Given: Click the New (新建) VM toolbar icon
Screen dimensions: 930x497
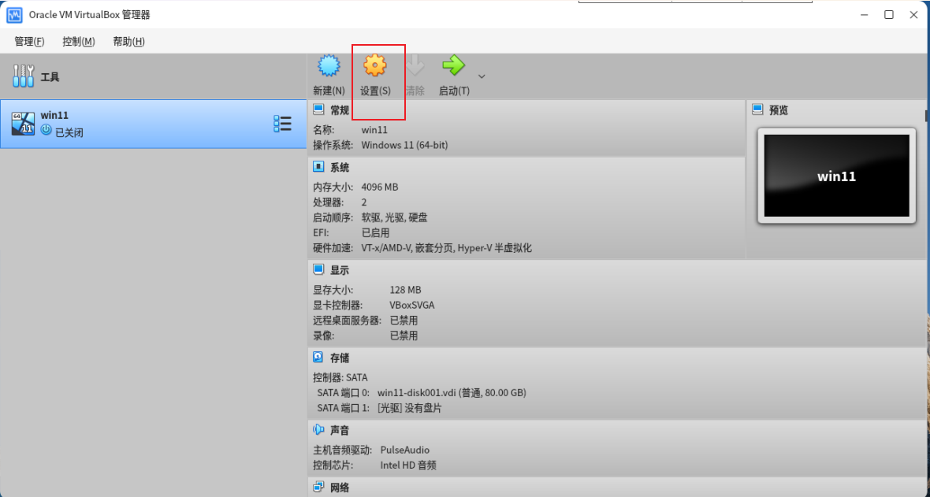Looking at the screenshot, I should [x=329, y=65].
